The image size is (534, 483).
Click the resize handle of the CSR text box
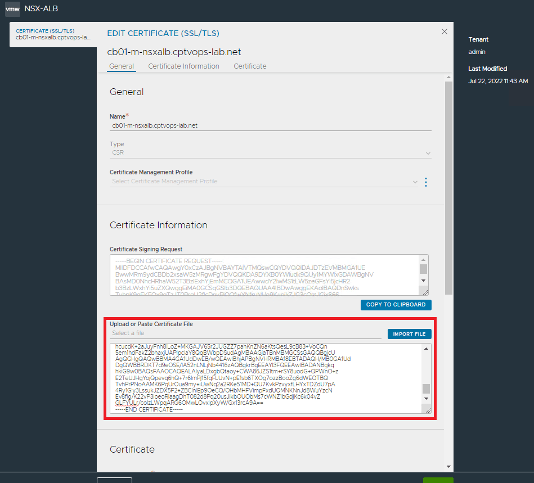coord(425,291)
